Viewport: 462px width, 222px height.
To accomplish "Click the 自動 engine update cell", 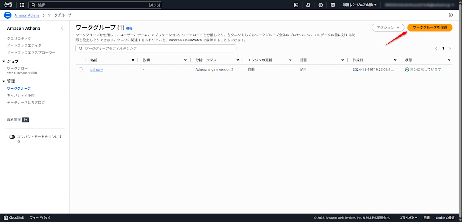I will [x=251, y=69].
